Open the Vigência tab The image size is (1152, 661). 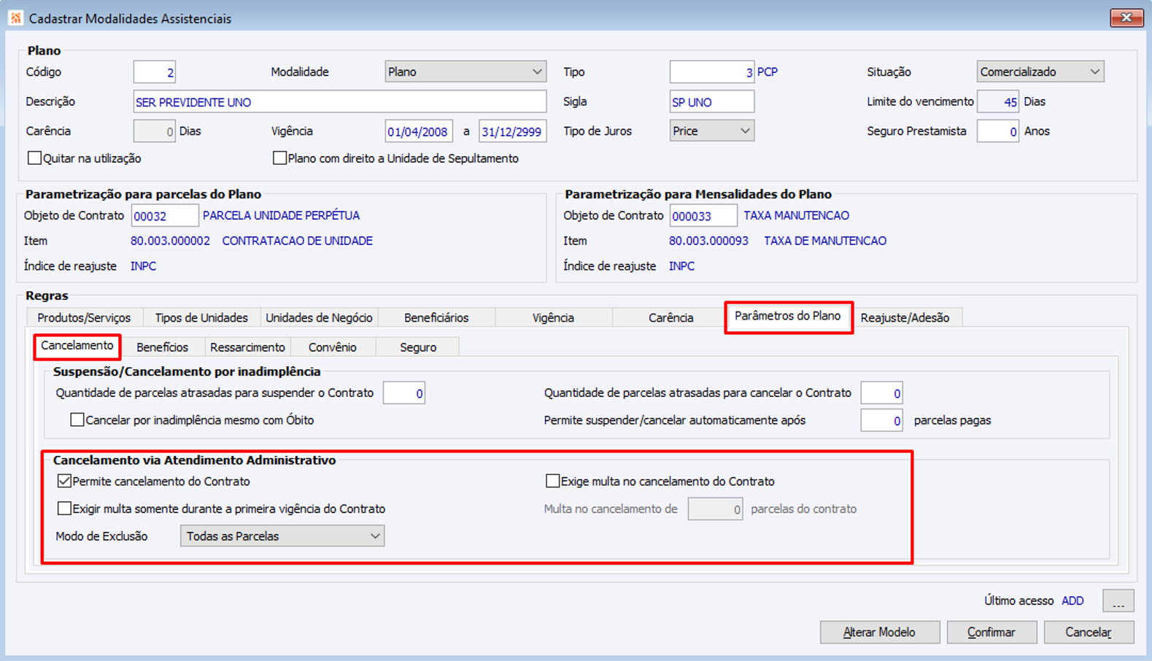pyautogui.click(x=553, y=317)
